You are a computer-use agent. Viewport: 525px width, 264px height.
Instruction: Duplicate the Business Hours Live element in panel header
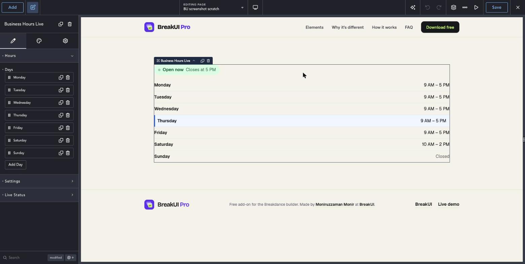click(x=61, y=24)
